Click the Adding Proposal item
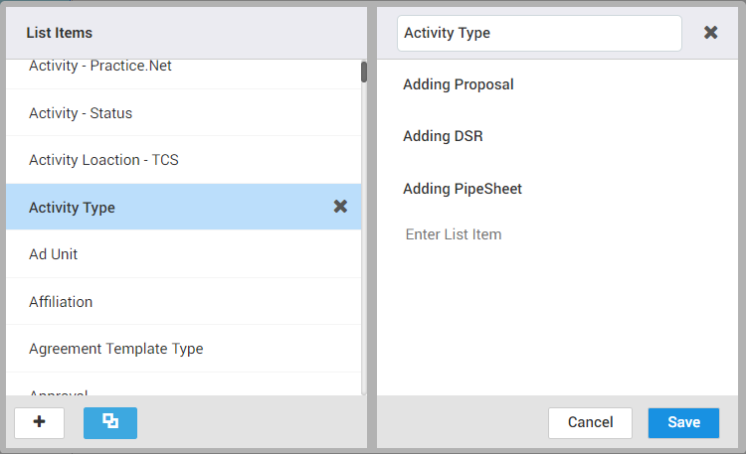Screen dimensions: 746x454 [x=459, y=84]
